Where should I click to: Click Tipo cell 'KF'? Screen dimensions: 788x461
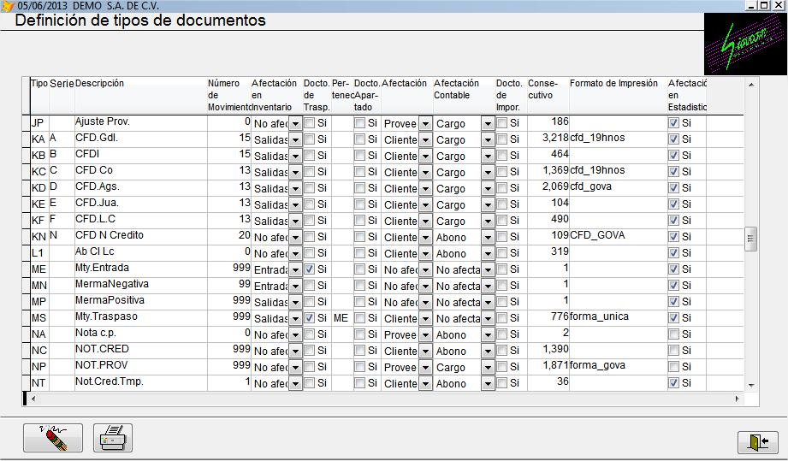click(39, 220)
